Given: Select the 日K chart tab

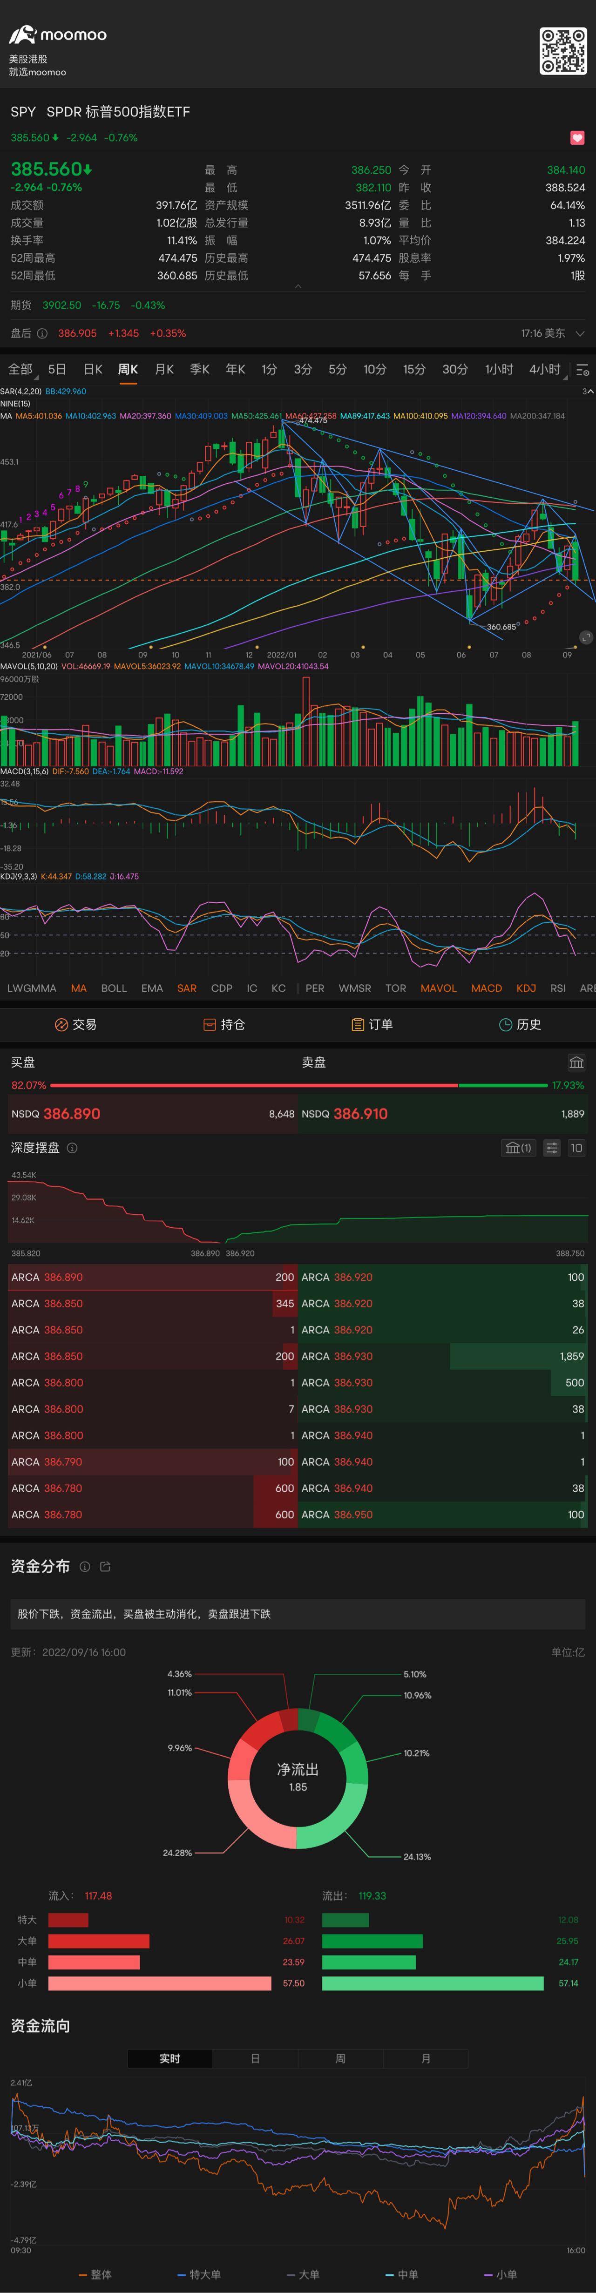Looking at the screenshot, I should [93, 369].
